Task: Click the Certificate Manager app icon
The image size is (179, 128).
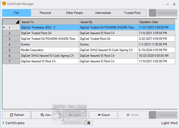Action: pyautogui.click(x=4, y=4)
